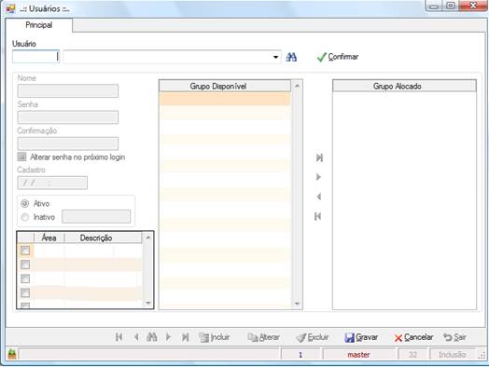489x367 pixels.
Task: Open the Usuário name dropdown arrow
Action: (275, 57)
